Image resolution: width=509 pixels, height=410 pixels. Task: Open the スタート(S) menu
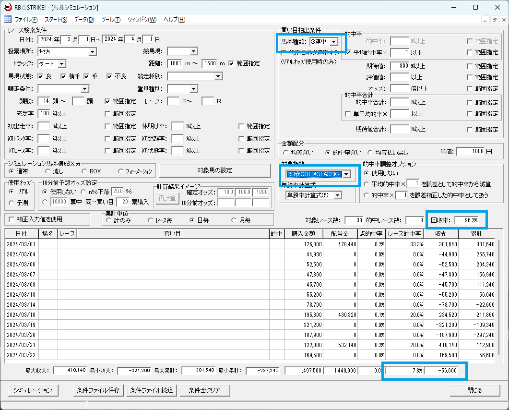coord(56,20)
